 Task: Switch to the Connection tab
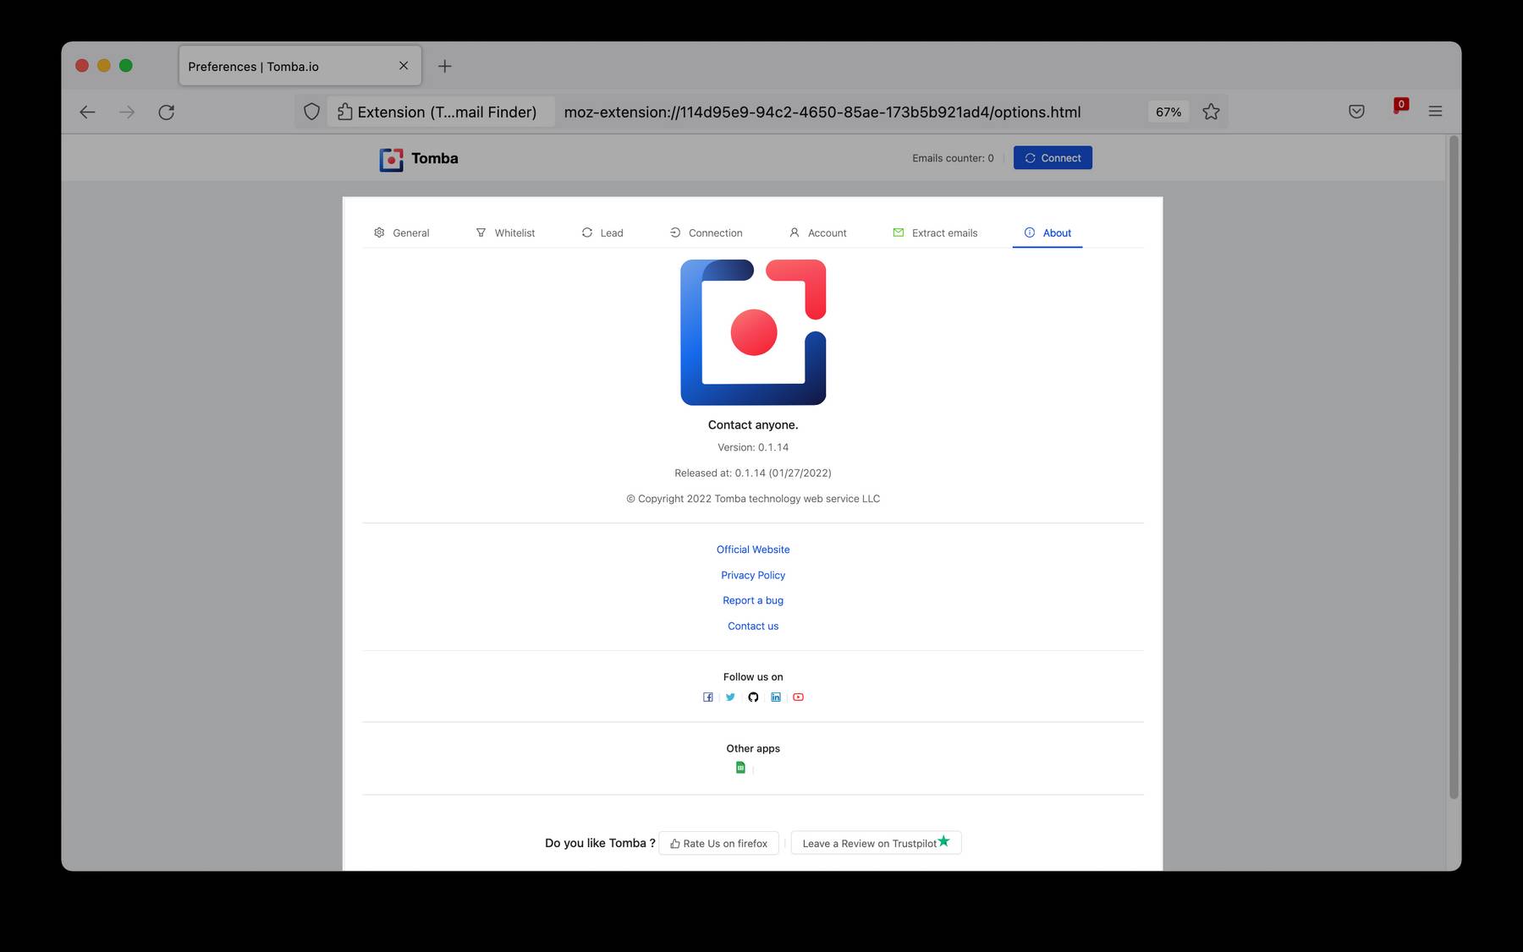(707, 233)
